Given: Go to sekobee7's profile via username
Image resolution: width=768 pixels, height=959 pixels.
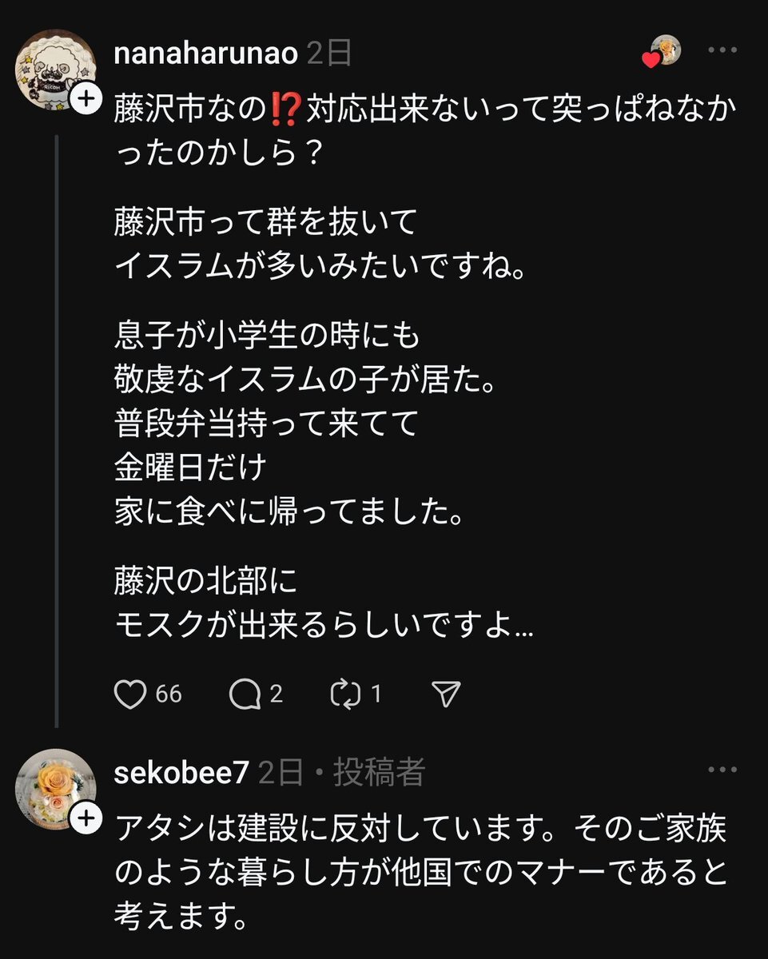Looking at the screenshot, I should coord(181,772).
